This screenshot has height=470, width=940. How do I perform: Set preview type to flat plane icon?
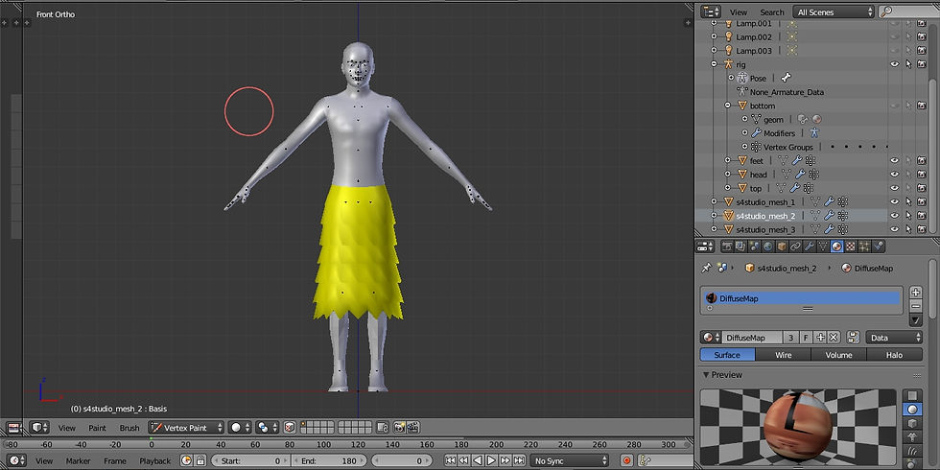pyautogui.click(x=912, y=395)
